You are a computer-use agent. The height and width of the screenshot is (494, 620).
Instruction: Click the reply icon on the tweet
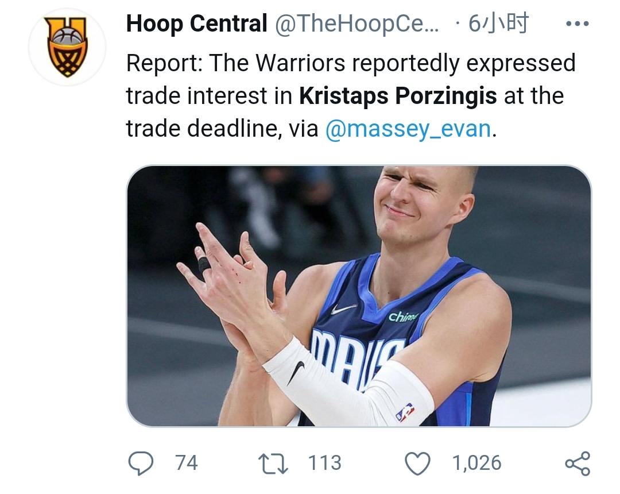click(x=141, y=462)
